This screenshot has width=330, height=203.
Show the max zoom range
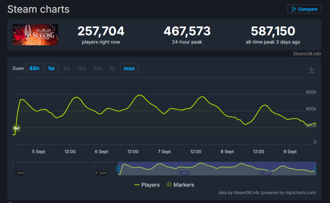point(129,68)
